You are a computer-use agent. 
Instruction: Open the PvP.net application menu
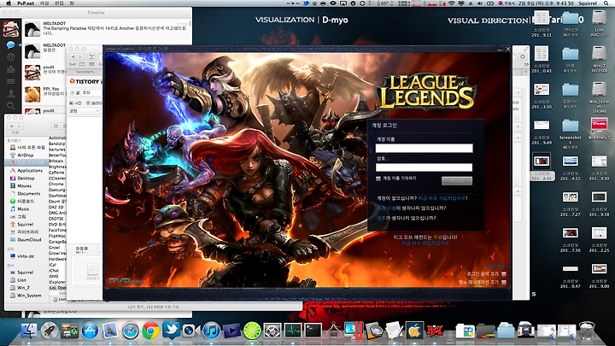(x=26, y=3)
